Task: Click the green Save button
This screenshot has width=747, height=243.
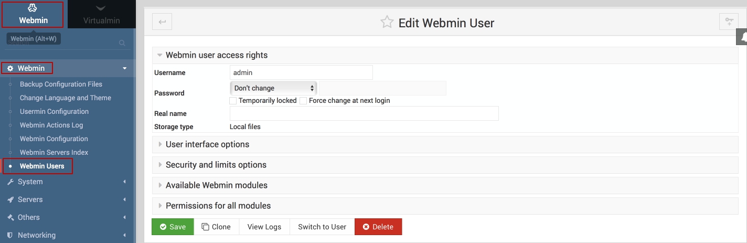Action: click(x=173, y=227)
